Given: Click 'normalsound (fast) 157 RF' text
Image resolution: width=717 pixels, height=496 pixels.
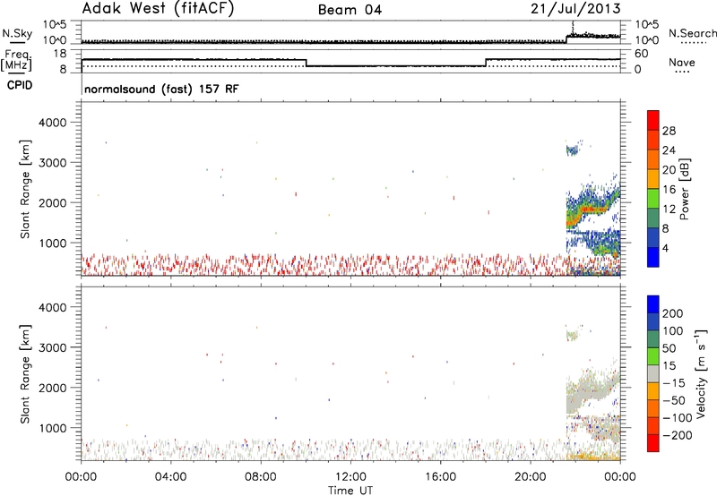Looking at the screenshot, I should [x=161, y=89].
